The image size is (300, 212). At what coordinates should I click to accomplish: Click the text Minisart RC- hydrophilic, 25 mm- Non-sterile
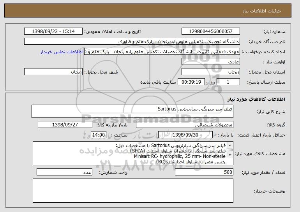[180, 156]
